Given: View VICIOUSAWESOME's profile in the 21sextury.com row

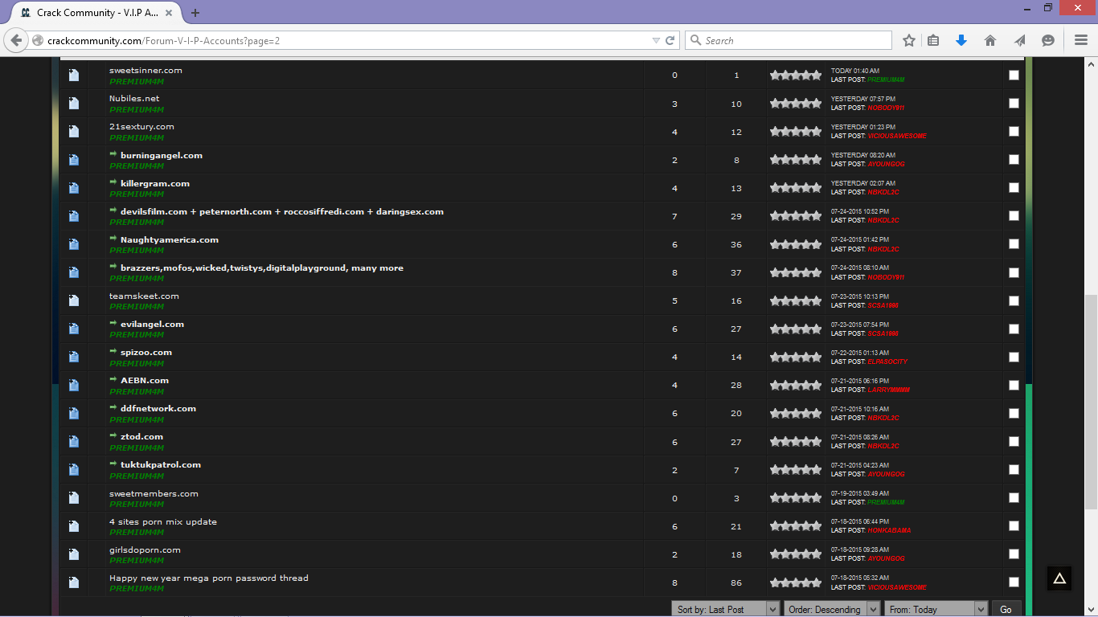Looking at the screenshot, I should point(897,136).
